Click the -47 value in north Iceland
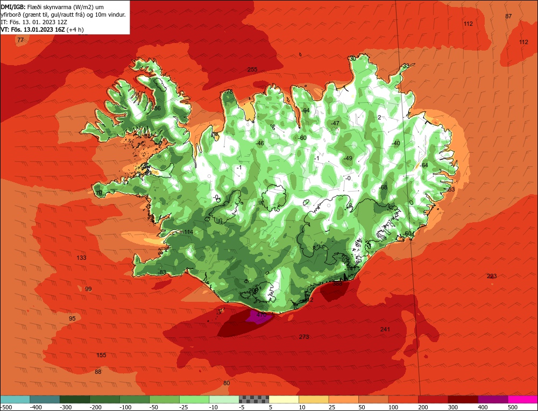Image resolution: width=538 pixels, height=411 pixels. click(x=335, y=123)
